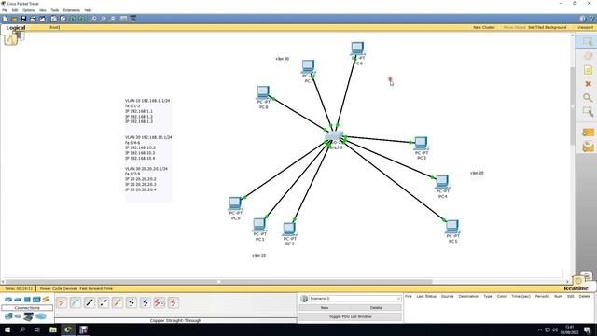Click the Paste toolbar icon
Image resolution: width=597 pixels, height=336 pixels.
(x=62, y=19)
